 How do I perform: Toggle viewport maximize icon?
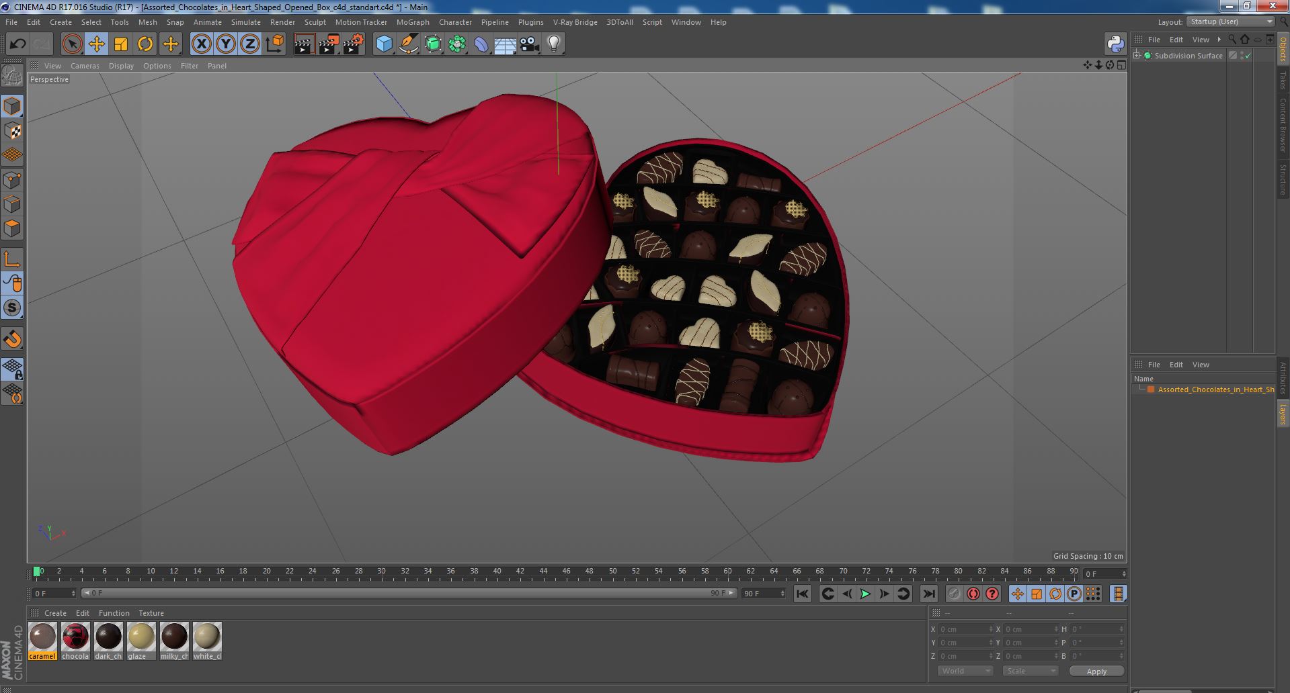pyautogui.click(x=1121, y=65)
